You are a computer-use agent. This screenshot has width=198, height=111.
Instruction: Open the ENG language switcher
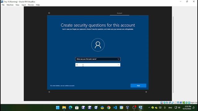(170, 108)
